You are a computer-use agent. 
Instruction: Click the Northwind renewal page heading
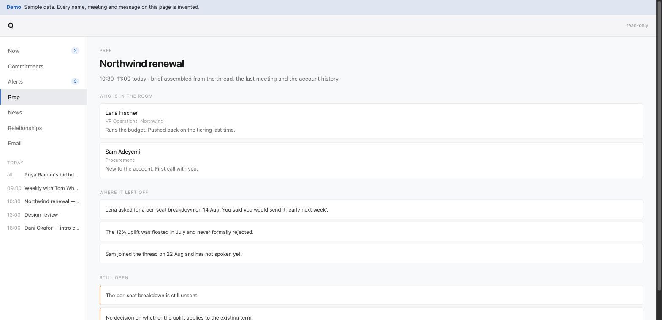(x=142, y=64)
